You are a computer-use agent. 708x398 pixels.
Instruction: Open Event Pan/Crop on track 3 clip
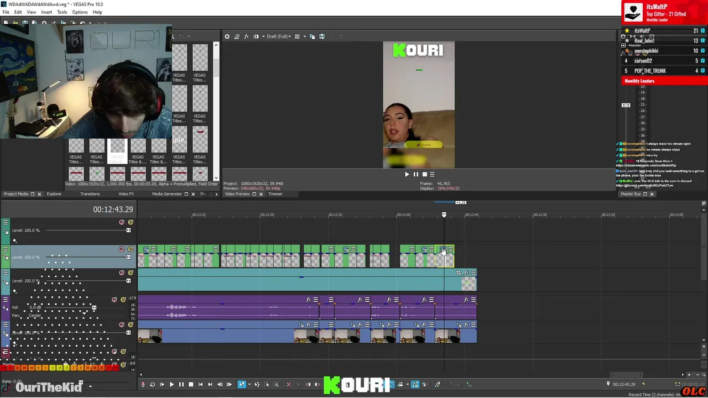pos(459,273)
